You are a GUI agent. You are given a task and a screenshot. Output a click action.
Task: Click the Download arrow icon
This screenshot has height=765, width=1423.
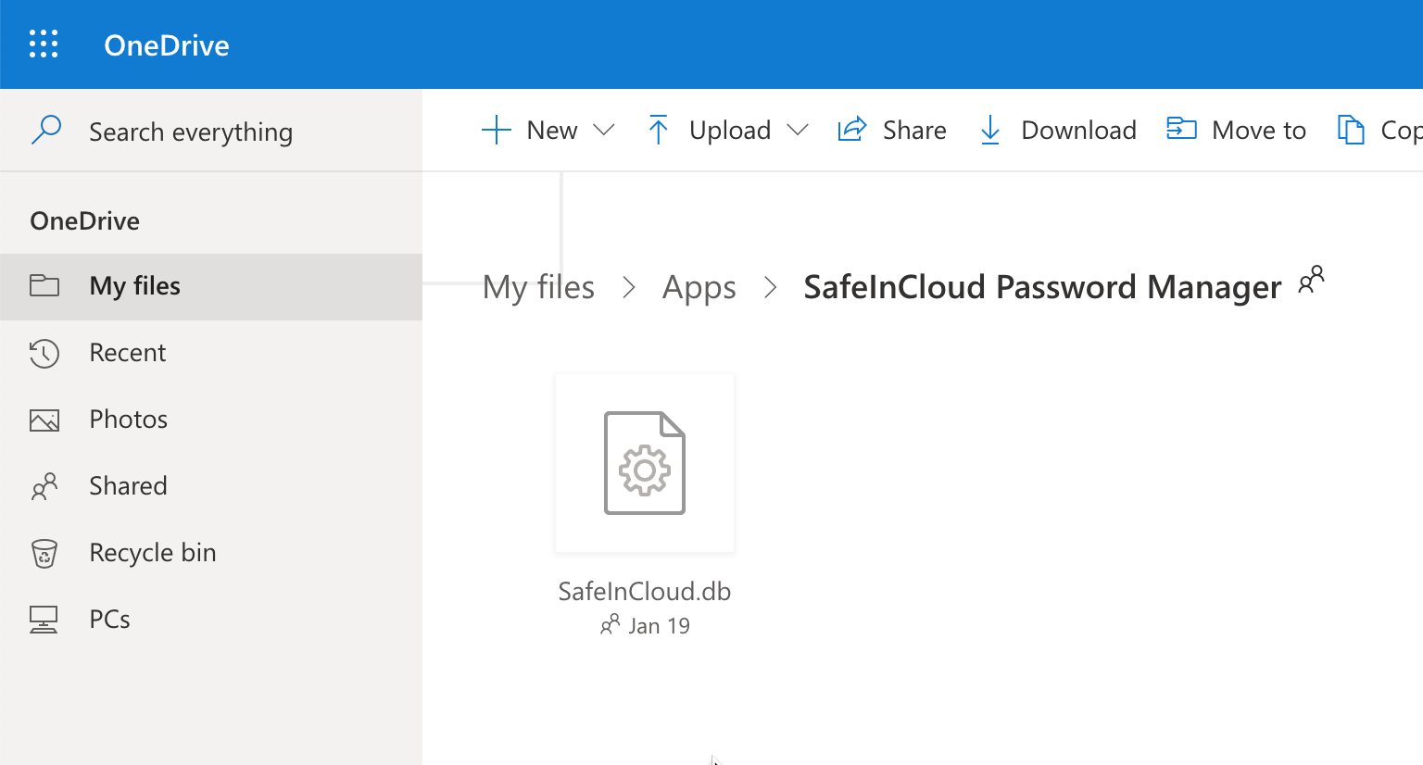[989, 130]
